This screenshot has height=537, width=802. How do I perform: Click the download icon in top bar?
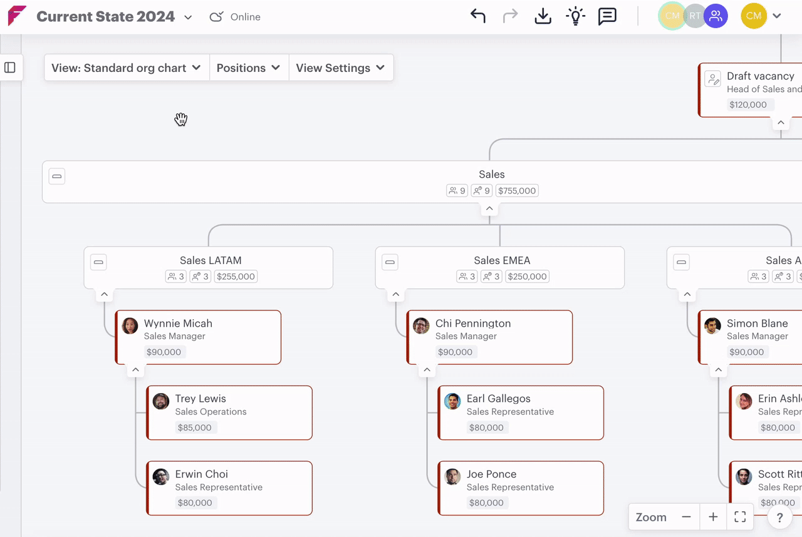pyautogui.click(x=543, y=16)
